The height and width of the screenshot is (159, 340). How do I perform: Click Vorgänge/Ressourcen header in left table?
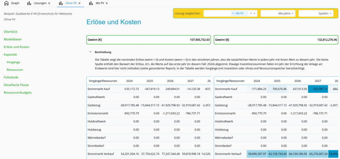click(x=103, y=81)
